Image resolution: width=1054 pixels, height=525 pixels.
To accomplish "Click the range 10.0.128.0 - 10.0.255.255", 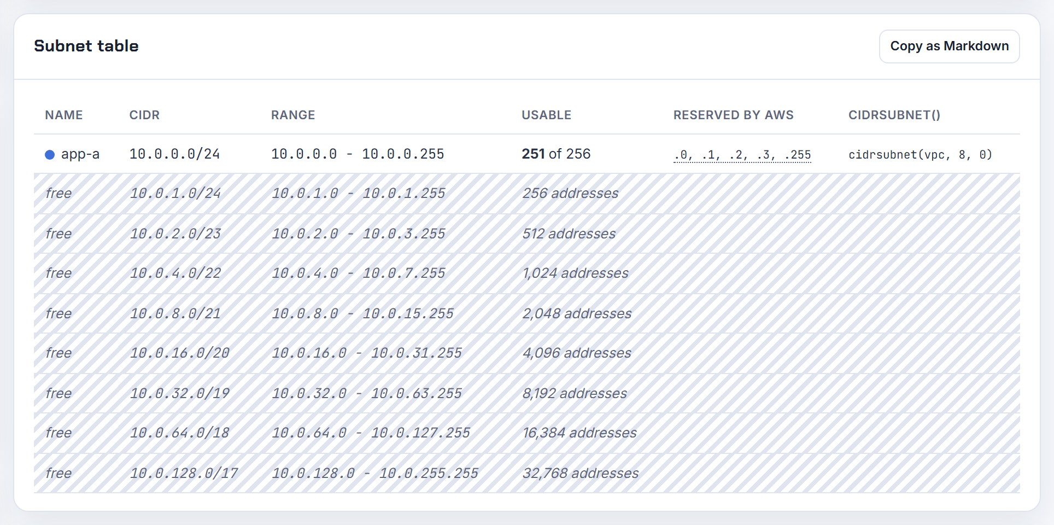I will pyautogui.click(x=375, y=474).
